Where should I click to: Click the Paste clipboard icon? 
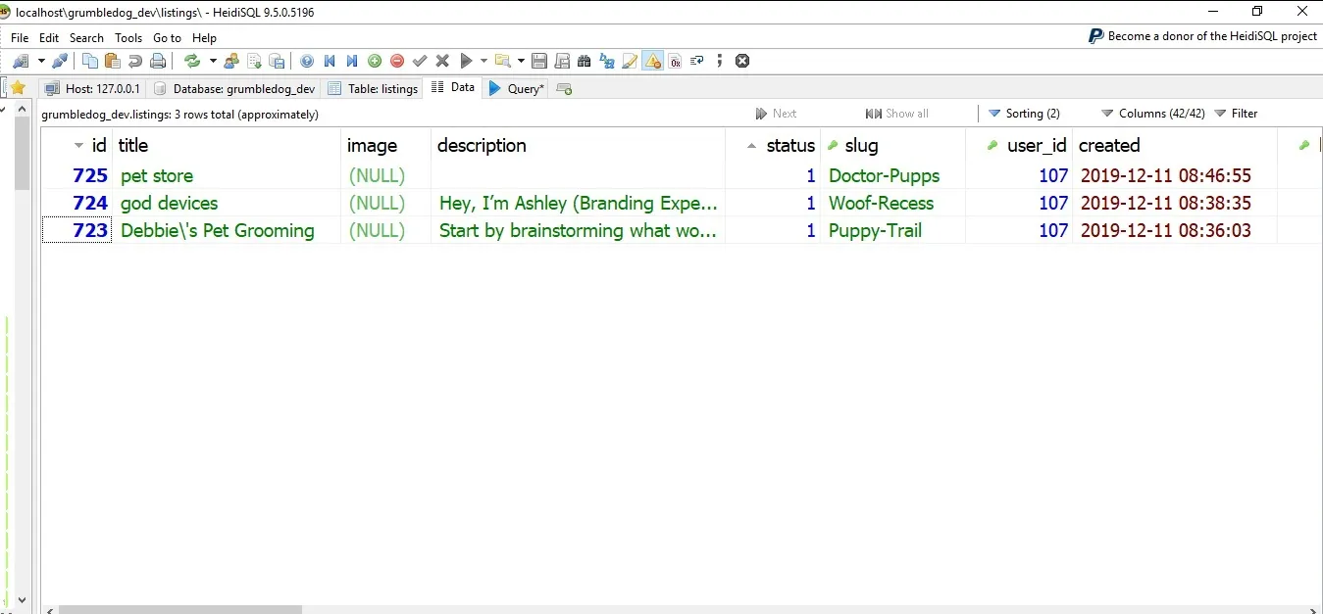(x=113, y=61)
